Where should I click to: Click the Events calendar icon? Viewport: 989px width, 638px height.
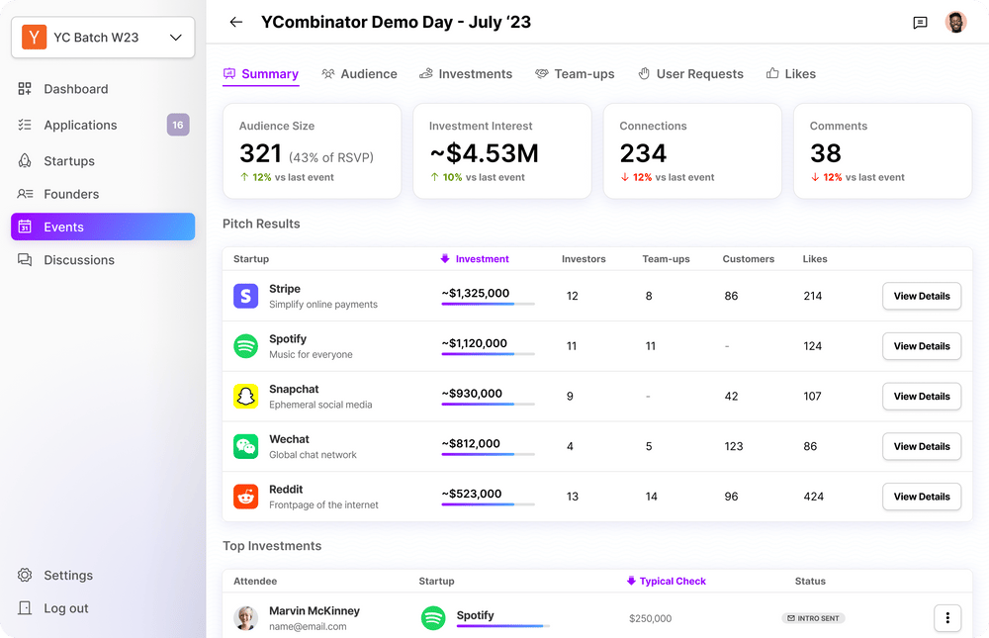(25, 227)
